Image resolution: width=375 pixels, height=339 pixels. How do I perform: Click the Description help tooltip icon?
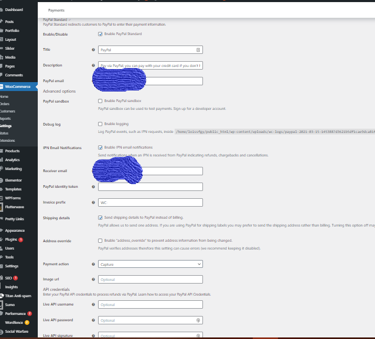click(x=93, y=65)
